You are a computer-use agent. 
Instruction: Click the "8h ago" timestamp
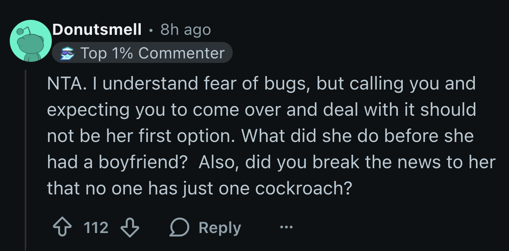(185, 29)
